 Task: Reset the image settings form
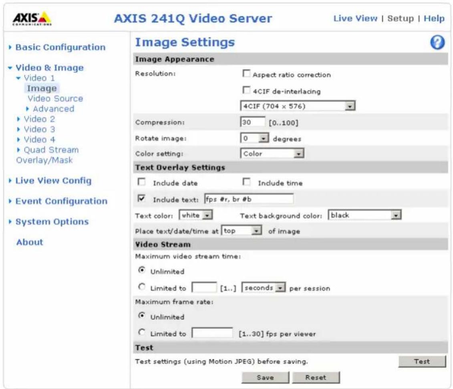(316, 377)
